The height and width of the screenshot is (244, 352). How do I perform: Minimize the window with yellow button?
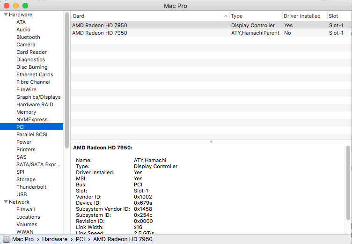pos(16,6)
